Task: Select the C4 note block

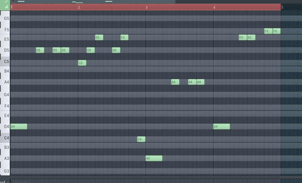Action: click(x=141, y=139)
